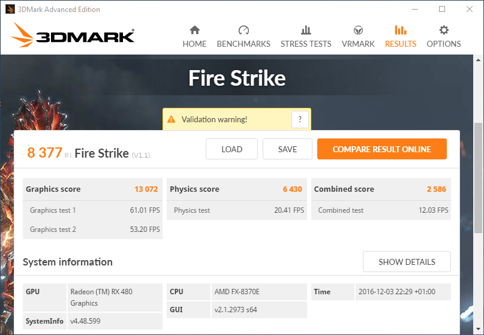Go to the STRESS TESTS tab
Image resolution: width=484 pixels, height=335 pixels.
click(x=306, y=44)
